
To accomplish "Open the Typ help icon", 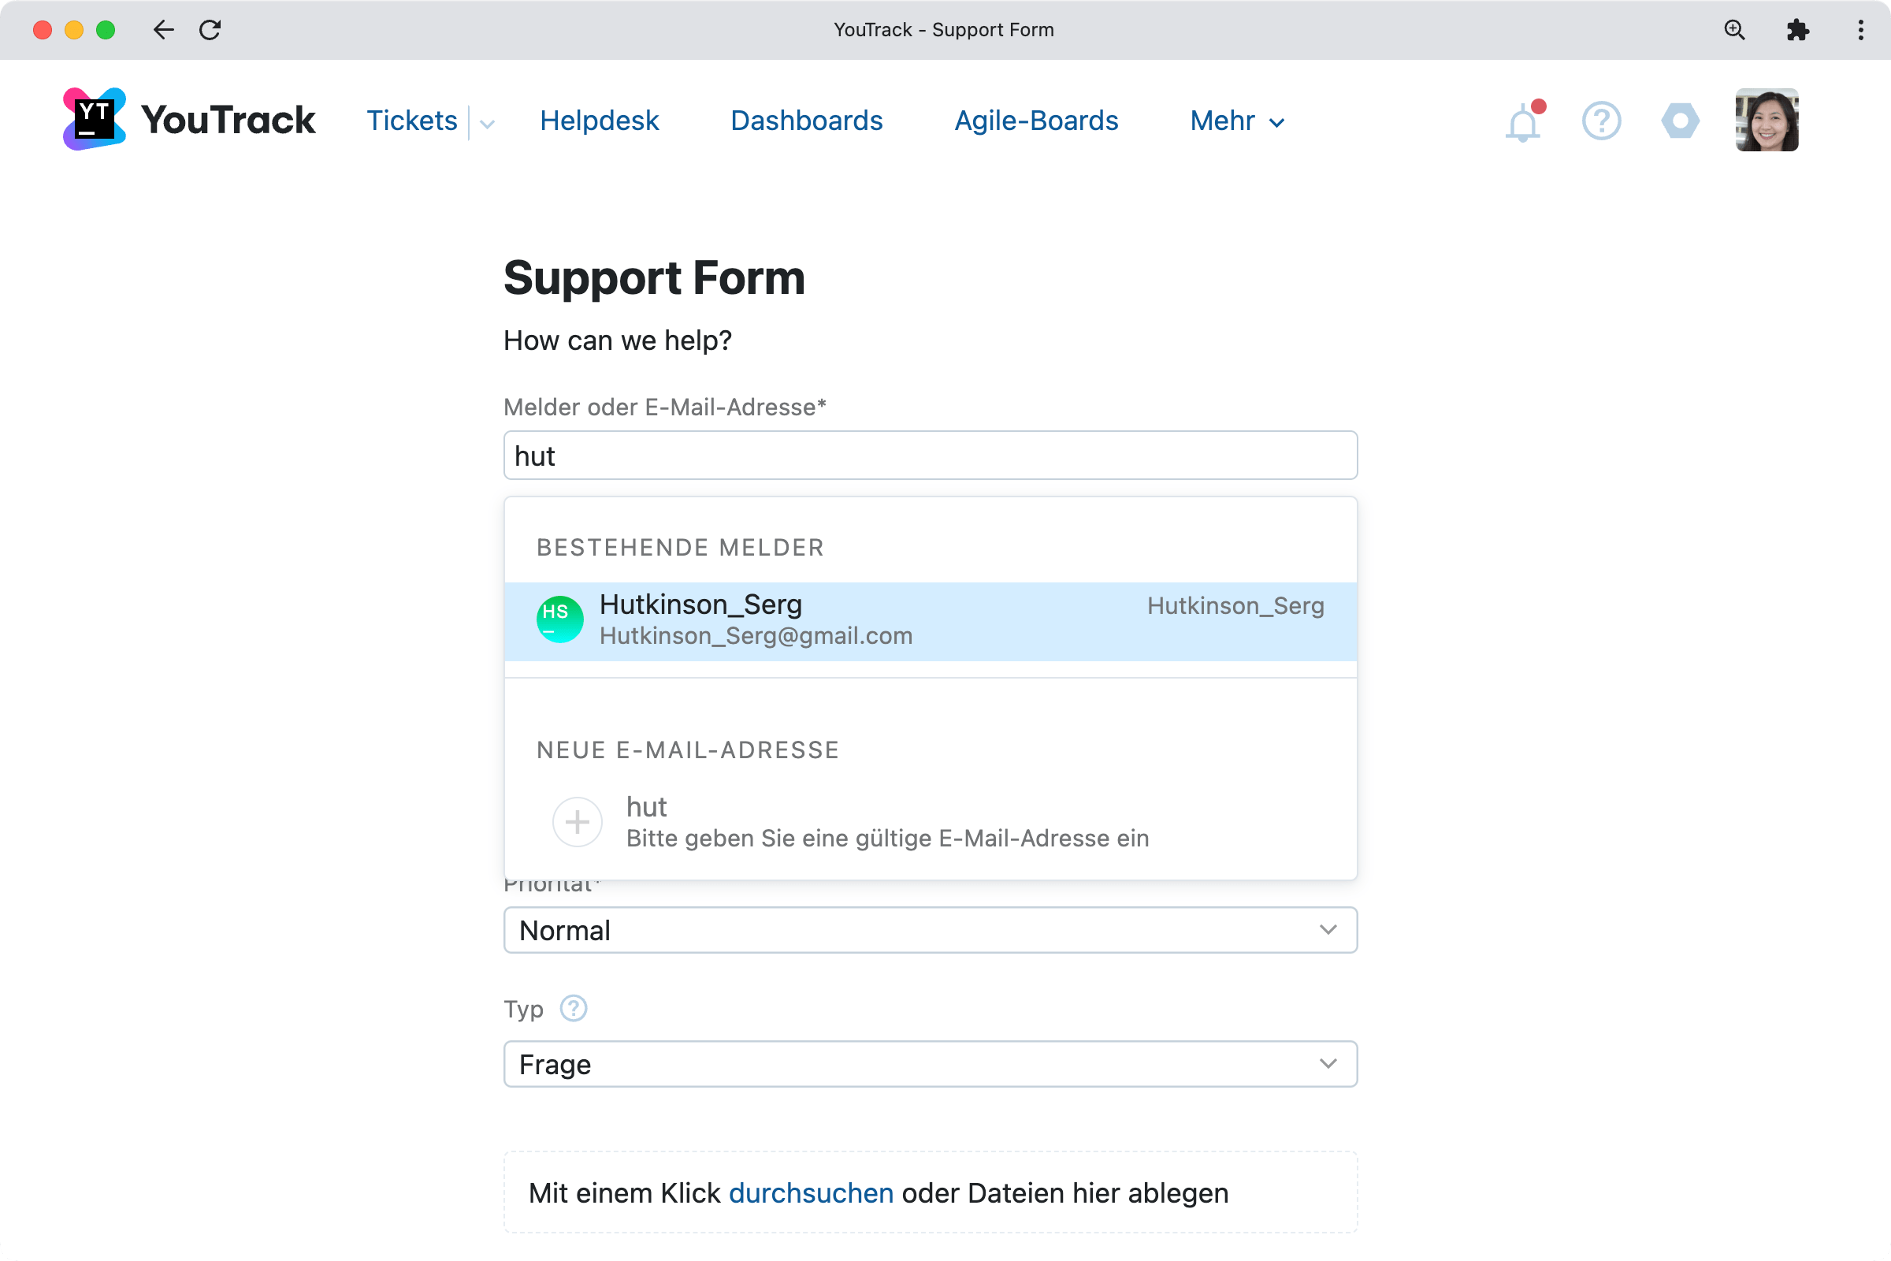I will pos(574,1009).
